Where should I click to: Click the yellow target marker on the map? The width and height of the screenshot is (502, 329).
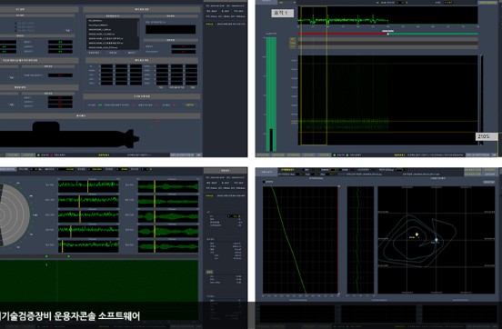coord(417,234)
